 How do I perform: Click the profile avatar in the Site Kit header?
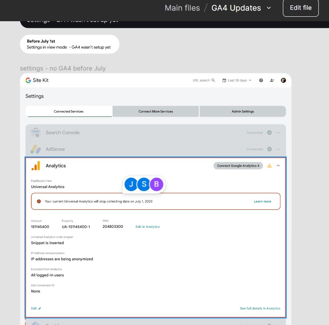tap(283, 80)
